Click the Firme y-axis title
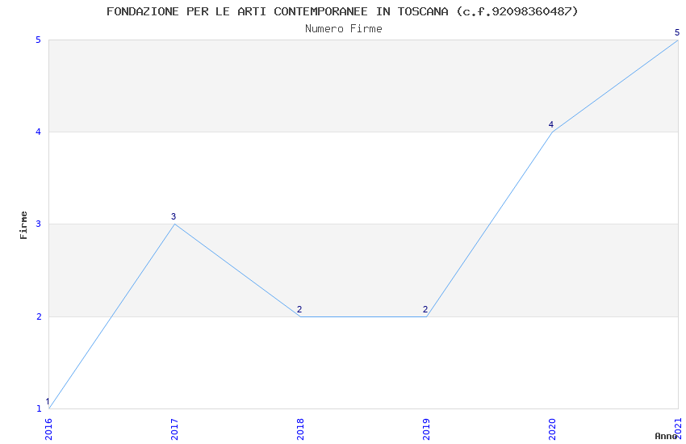686x444 pixels. coord(23,225)
